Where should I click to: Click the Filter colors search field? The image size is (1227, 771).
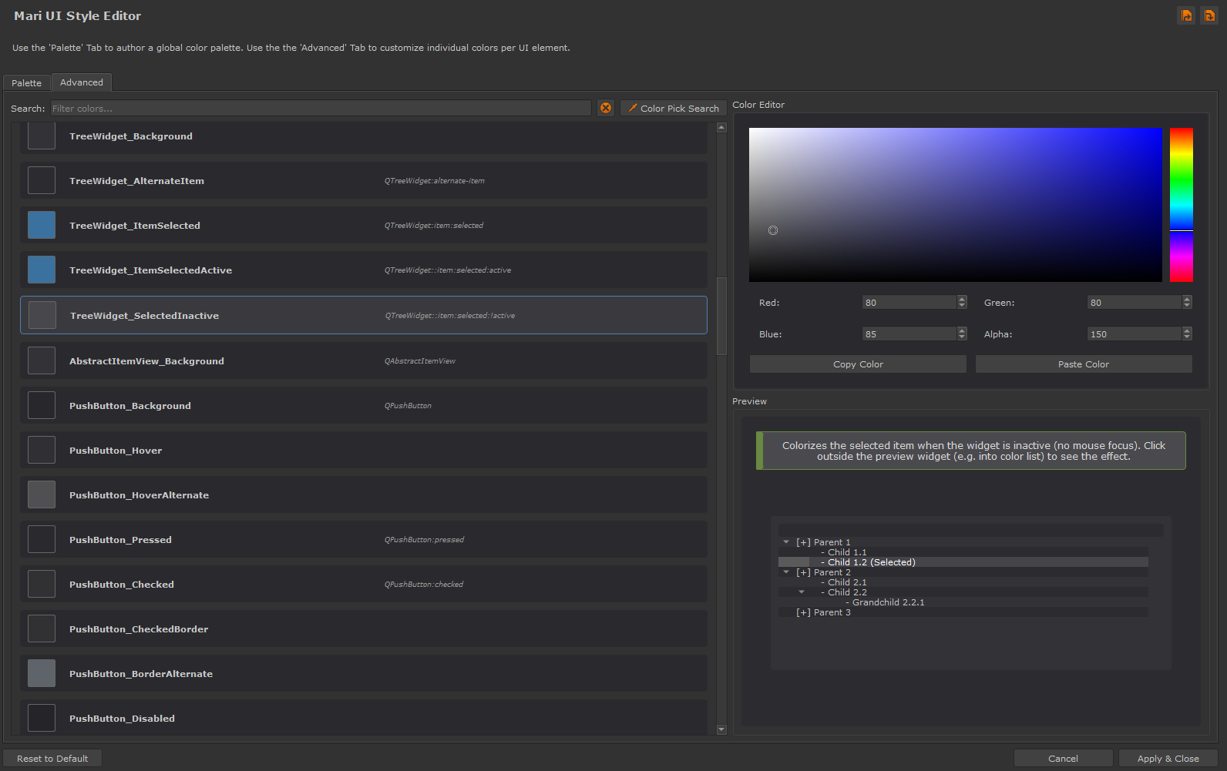(x=320, y=109)
